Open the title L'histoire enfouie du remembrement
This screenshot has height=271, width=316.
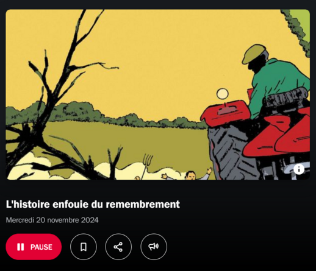[93, 204]
